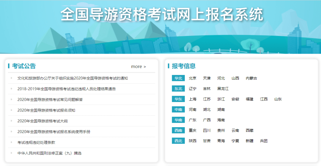Choose 黑龙江 province link
The width and height of the screenshot is (321, 166).
point(223,89)
